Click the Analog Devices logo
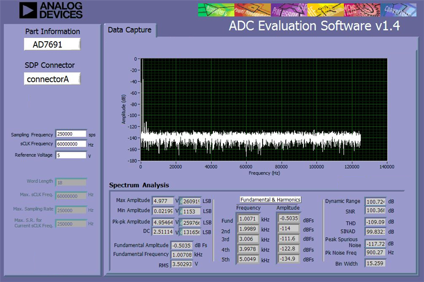Screen dimensions: 424x282 pyautogui.click(x=51, y=10)
